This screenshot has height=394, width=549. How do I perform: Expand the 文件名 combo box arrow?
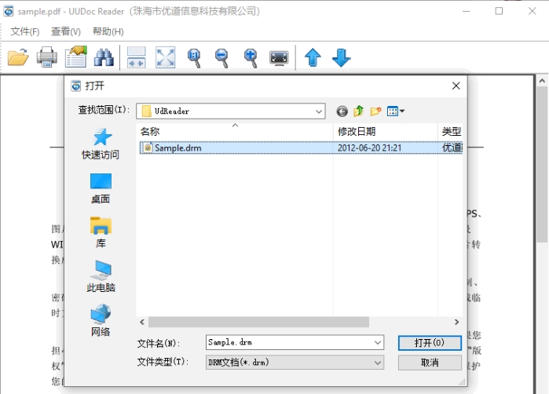tap(378, 342)
